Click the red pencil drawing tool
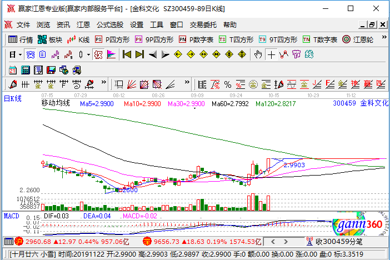 [x=13, y=84]
